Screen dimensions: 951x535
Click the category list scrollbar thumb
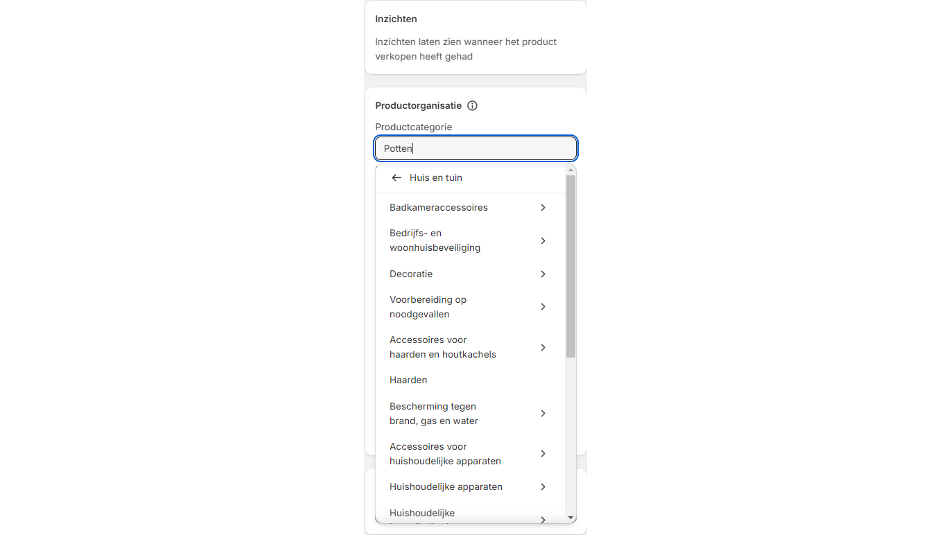570,266
